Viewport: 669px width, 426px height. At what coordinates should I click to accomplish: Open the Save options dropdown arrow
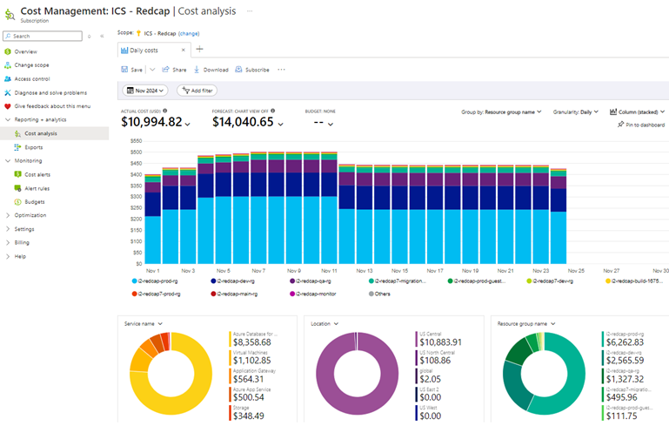[x=152, y=69]
